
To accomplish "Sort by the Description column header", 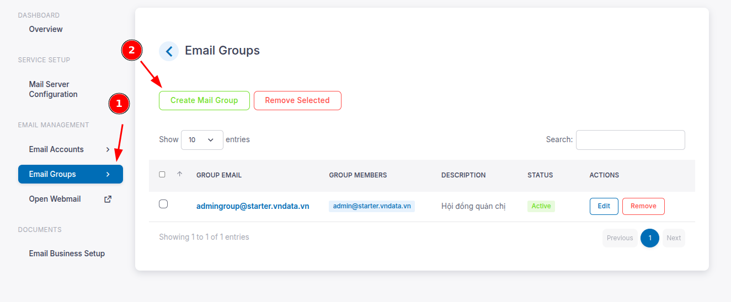I will pyautogui.click(x=463, y=175).
